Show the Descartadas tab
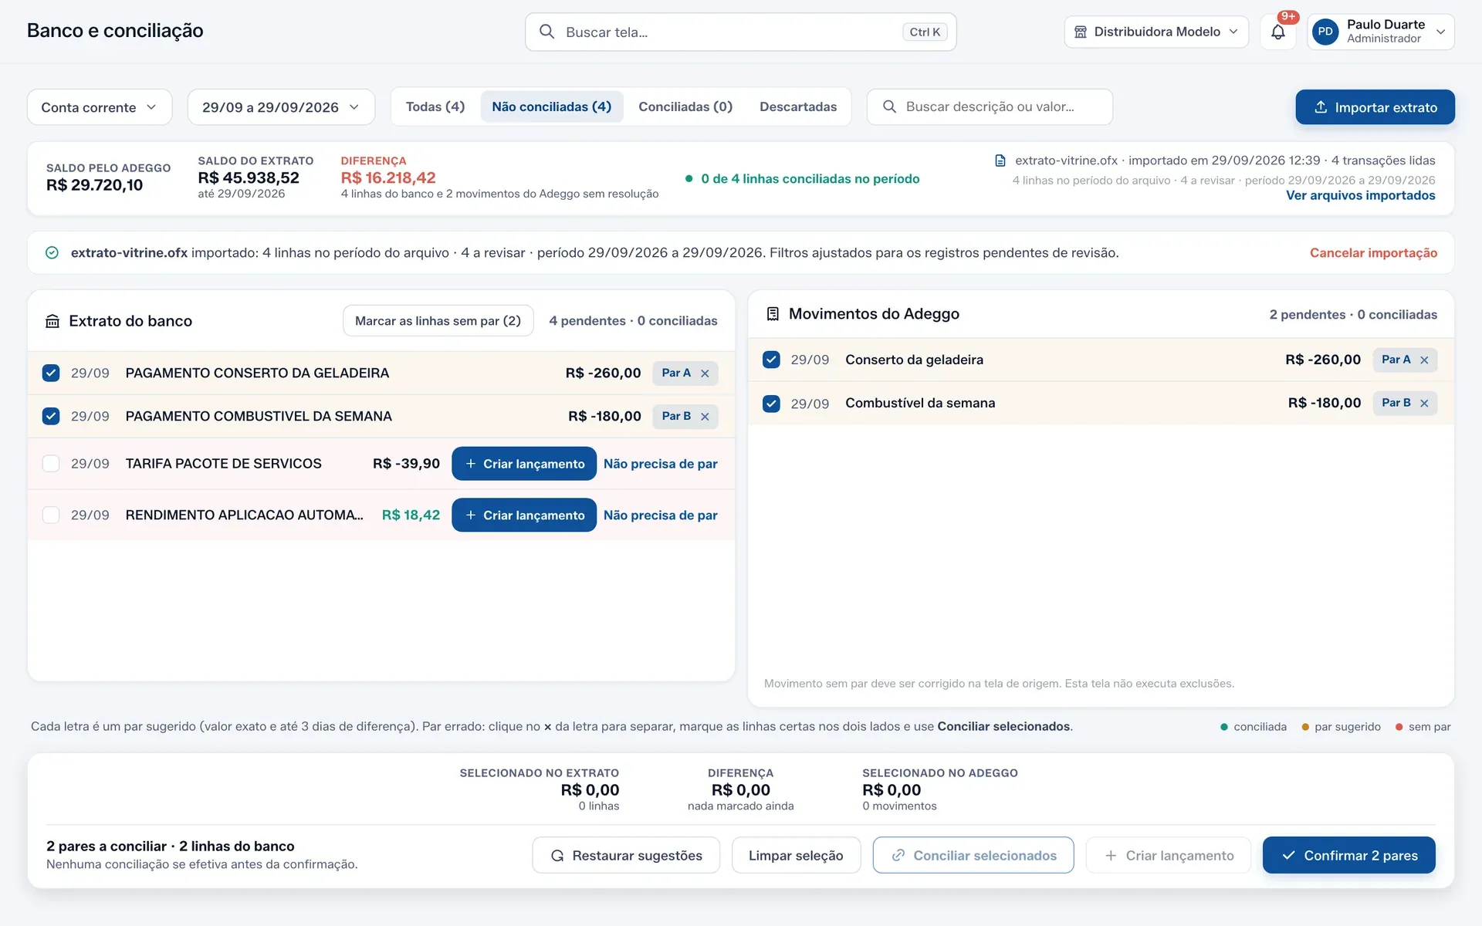The image size is (1482, 926). [x=798, y=106]
